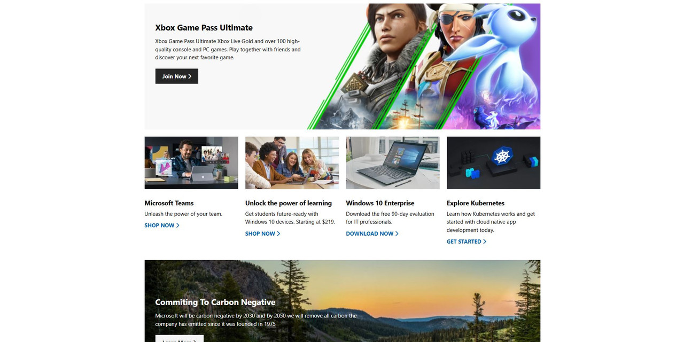This screenshot has height=342, width=684.
Task: Open the Windows 10 laptop card image
Action: [x=393, y=163]
